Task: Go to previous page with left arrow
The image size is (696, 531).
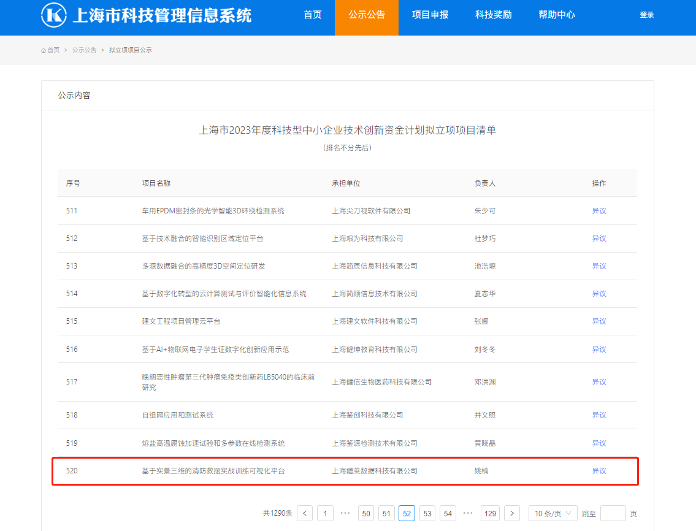Action: click(x=305, y=513)
